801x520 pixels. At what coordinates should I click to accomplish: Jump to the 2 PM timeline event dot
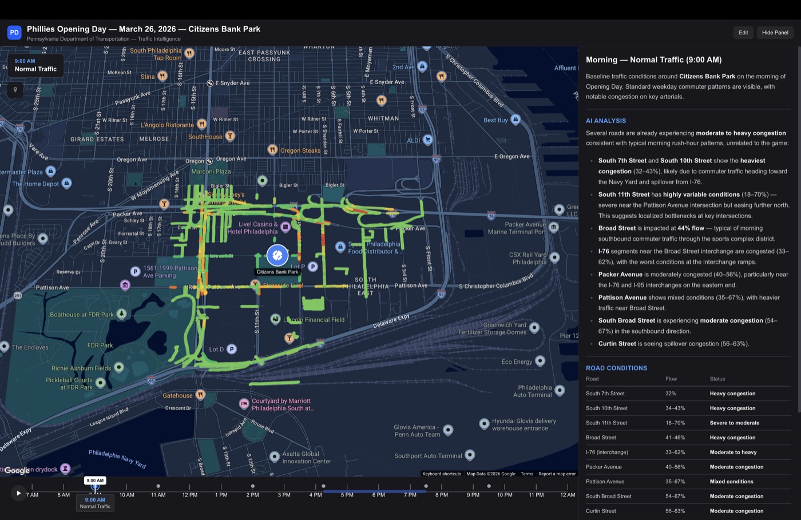pos(252,486)
